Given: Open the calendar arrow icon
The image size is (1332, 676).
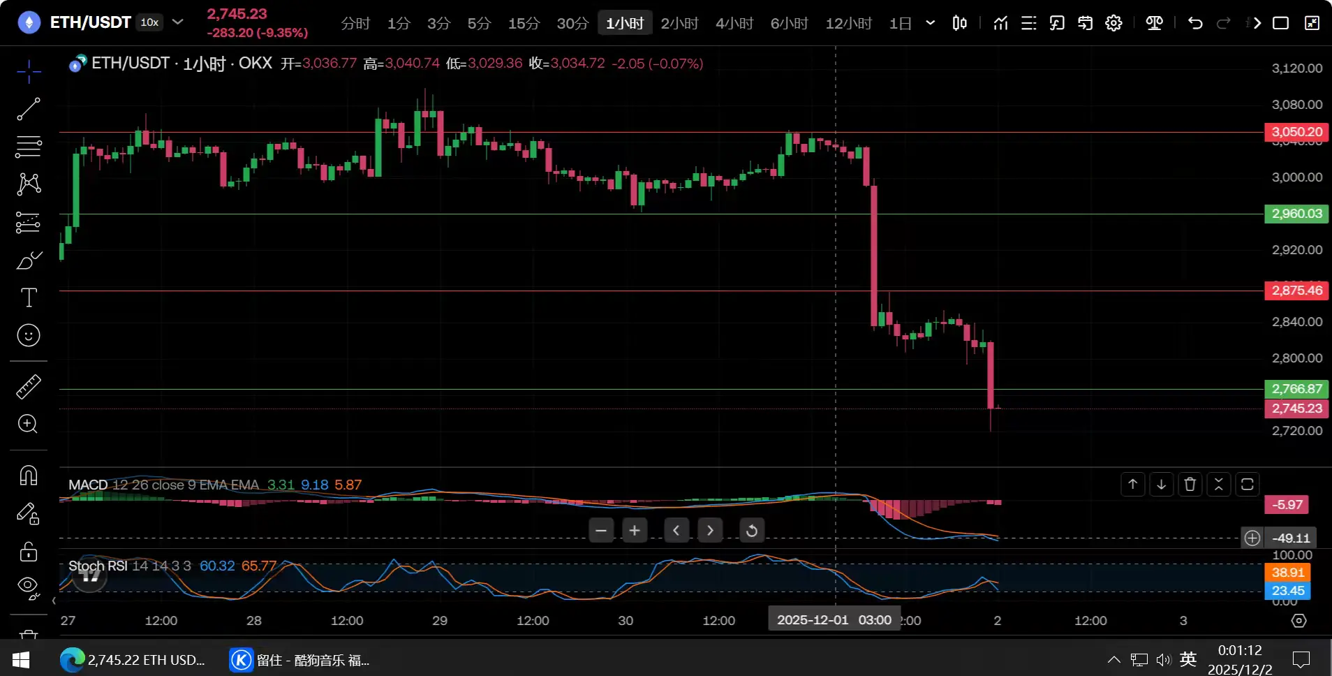Looking at the screenshot, I should pos(1086,23).
